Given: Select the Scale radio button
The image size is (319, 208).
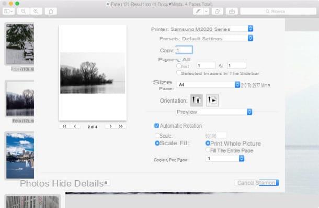Looking at the screenshot, I should click(157, 135).
